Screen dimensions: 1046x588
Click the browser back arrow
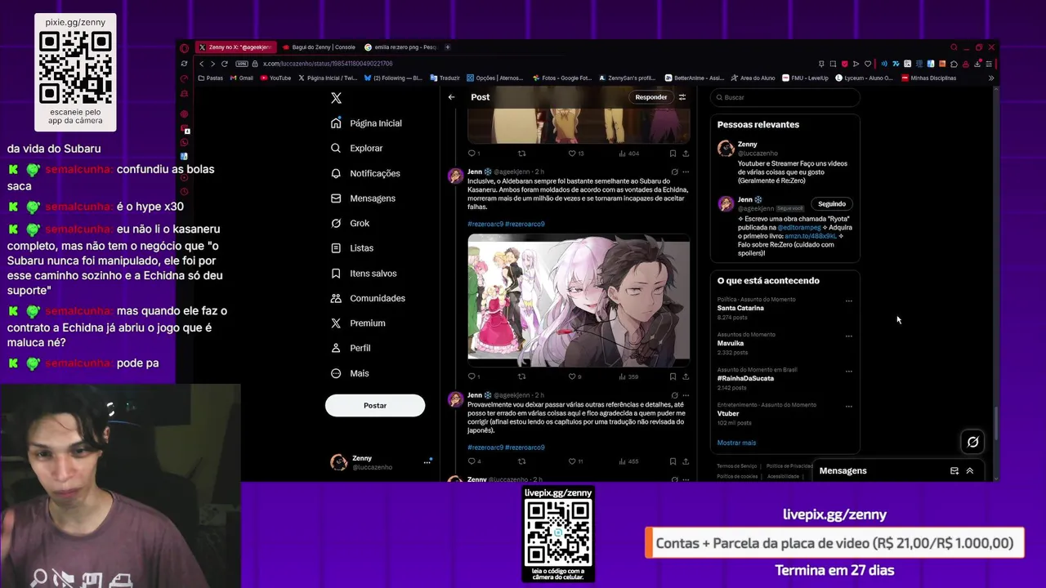click(x=201, y=64)
